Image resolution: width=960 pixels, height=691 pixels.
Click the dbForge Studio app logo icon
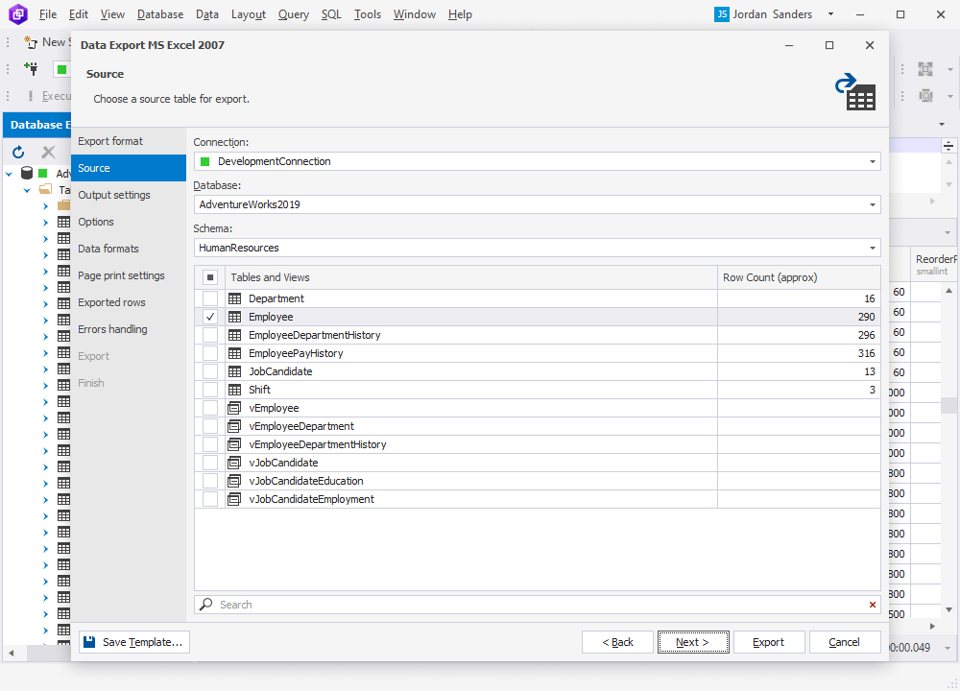pos(17,13)
